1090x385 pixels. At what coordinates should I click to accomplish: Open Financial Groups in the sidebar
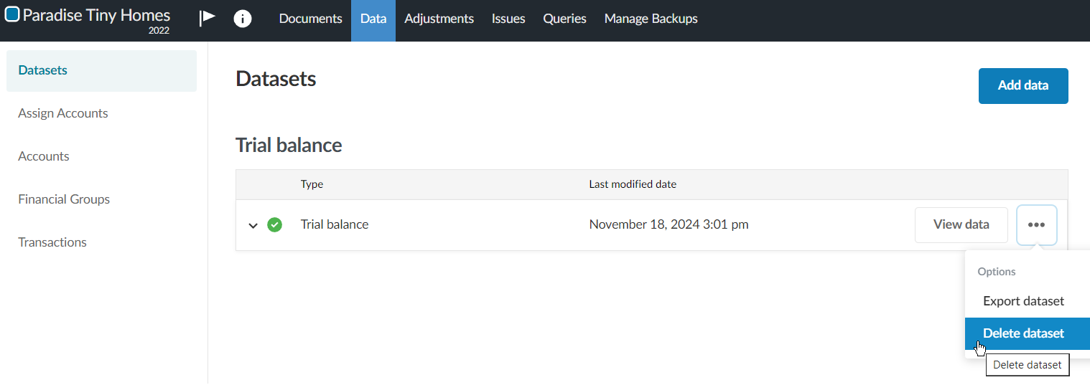(64, 199)
